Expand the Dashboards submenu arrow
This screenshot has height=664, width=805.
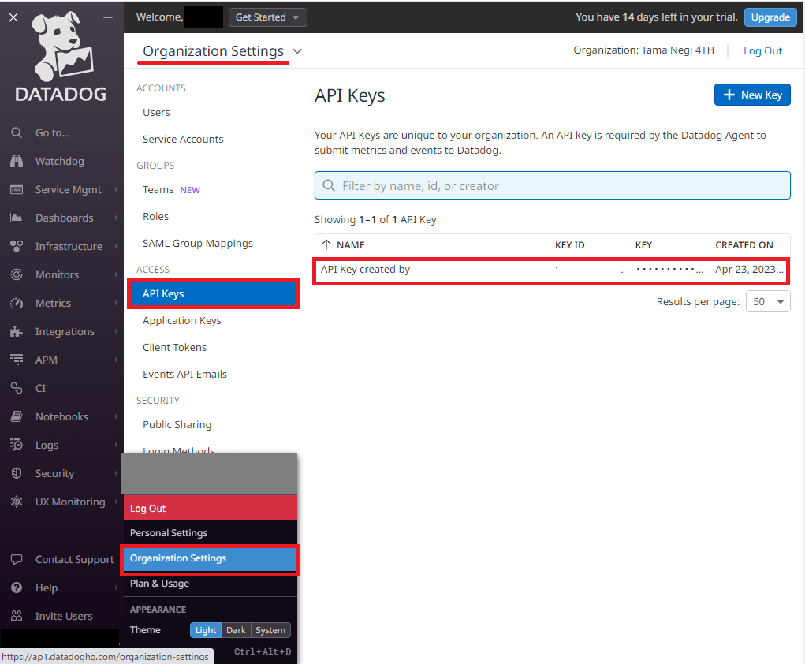click(x=117, y=218)
